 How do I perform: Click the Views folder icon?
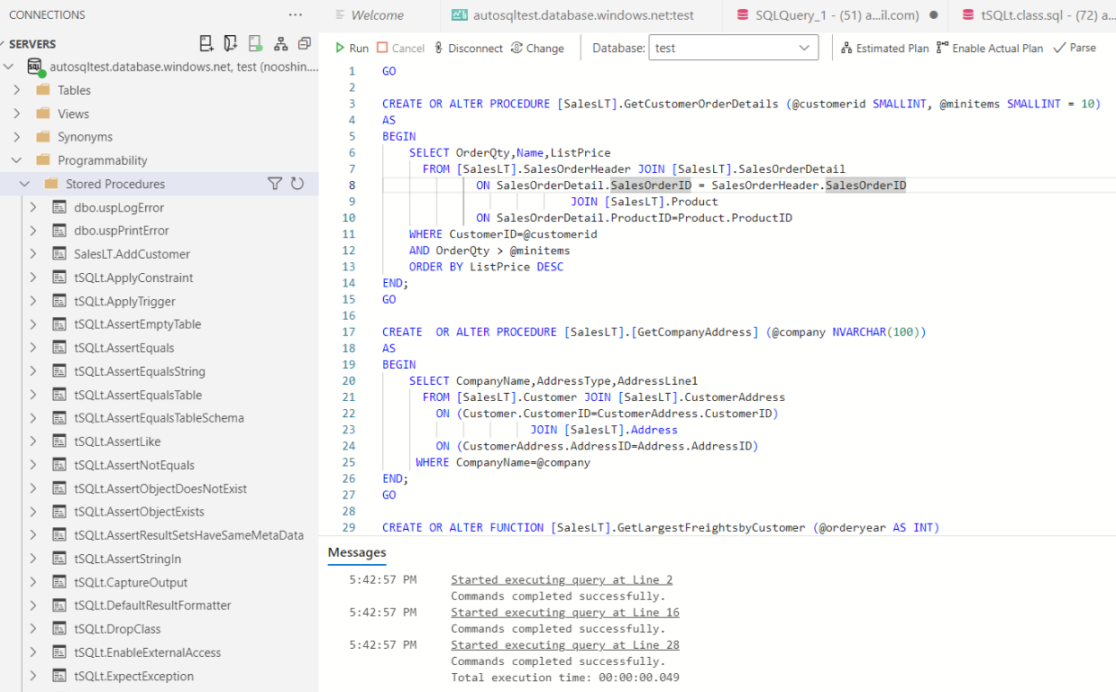(42, 114)
